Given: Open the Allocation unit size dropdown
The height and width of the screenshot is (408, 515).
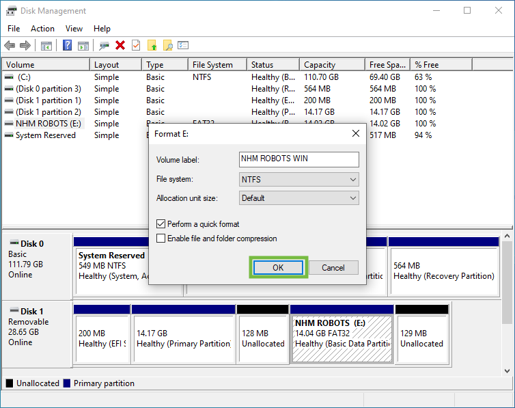Looking at the screenshot, I should click(x=299, y=198).
